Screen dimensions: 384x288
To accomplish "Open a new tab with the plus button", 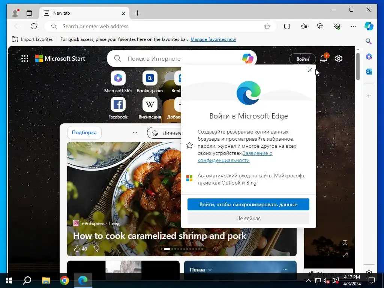I will pos(137,13).
